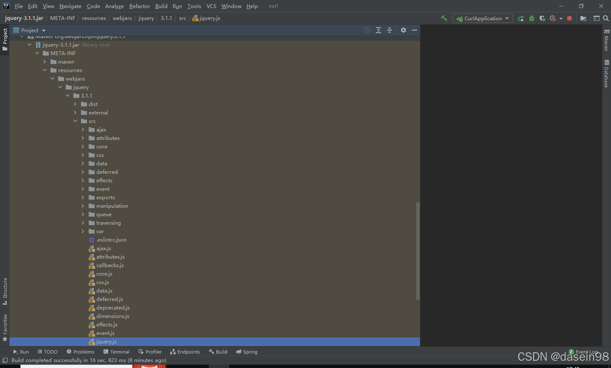Open the Code menu

[93, 6]
